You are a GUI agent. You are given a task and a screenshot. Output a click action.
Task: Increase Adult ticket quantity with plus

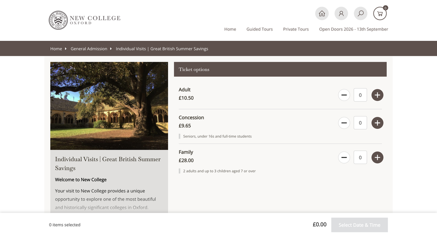point(377,95)
